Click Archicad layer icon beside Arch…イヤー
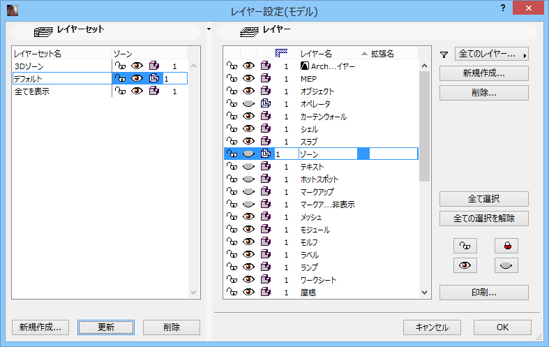 [x=305, y=66]
